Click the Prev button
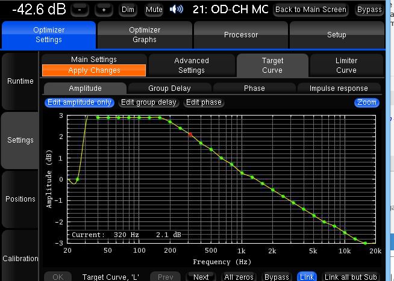The width and height of the screenshot is (394, 281). [165, 277]
